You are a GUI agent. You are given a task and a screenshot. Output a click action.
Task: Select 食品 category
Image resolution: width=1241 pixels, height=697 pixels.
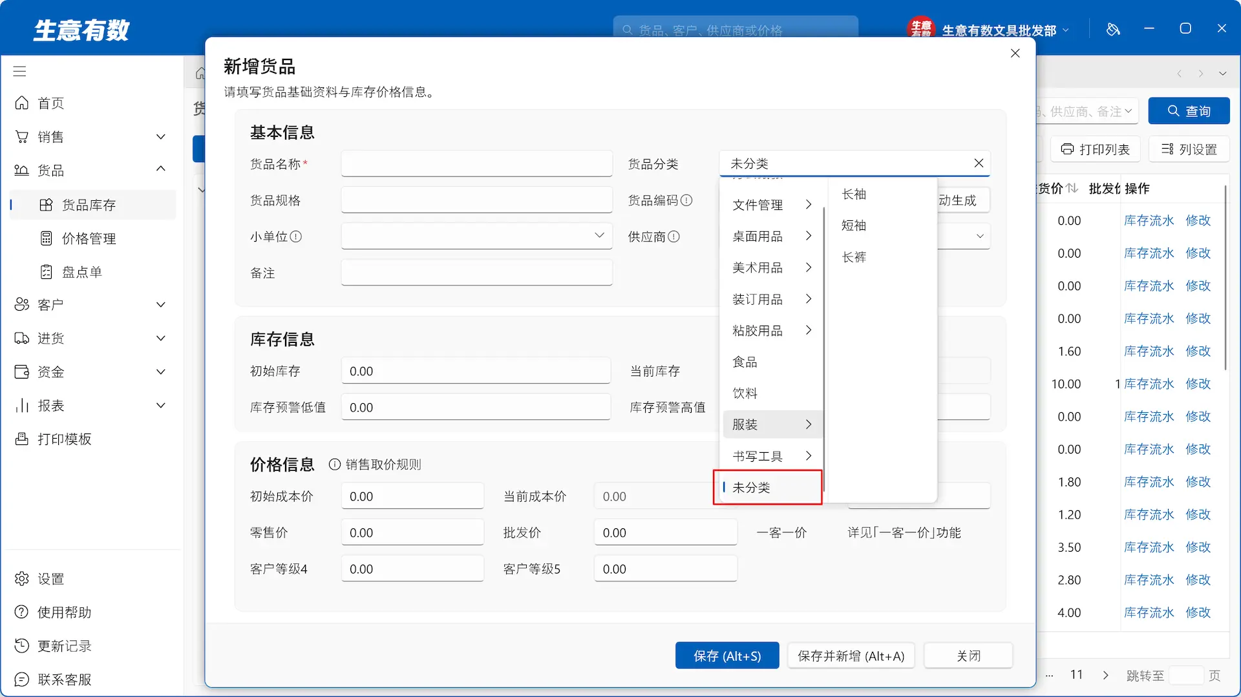coord(772,362)
